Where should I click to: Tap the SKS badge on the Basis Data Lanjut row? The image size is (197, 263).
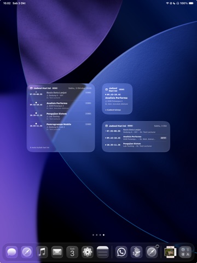pyautogui.click(x=88, y=93)
